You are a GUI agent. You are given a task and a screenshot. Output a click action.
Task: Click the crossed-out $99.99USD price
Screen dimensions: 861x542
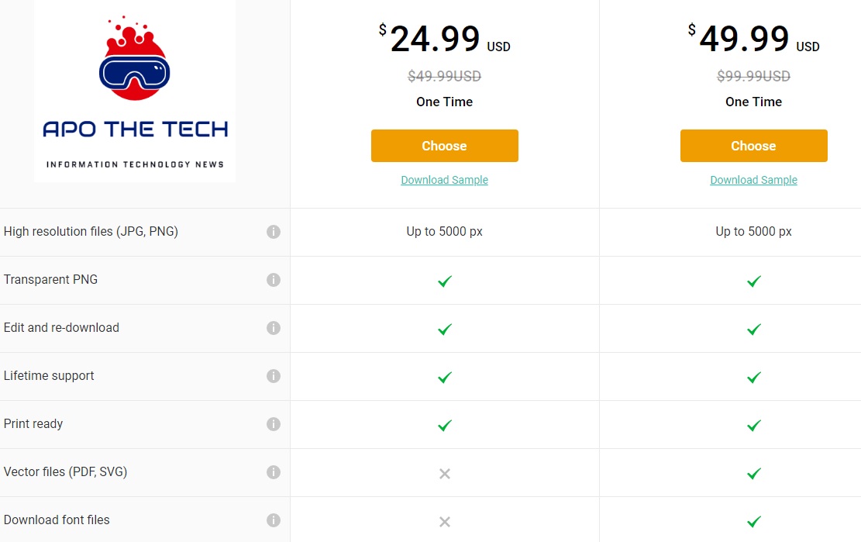[753, 76]
